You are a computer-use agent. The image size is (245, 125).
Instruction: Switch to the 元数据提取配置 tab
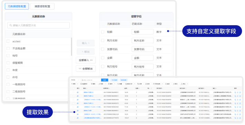tap(17, 7)
